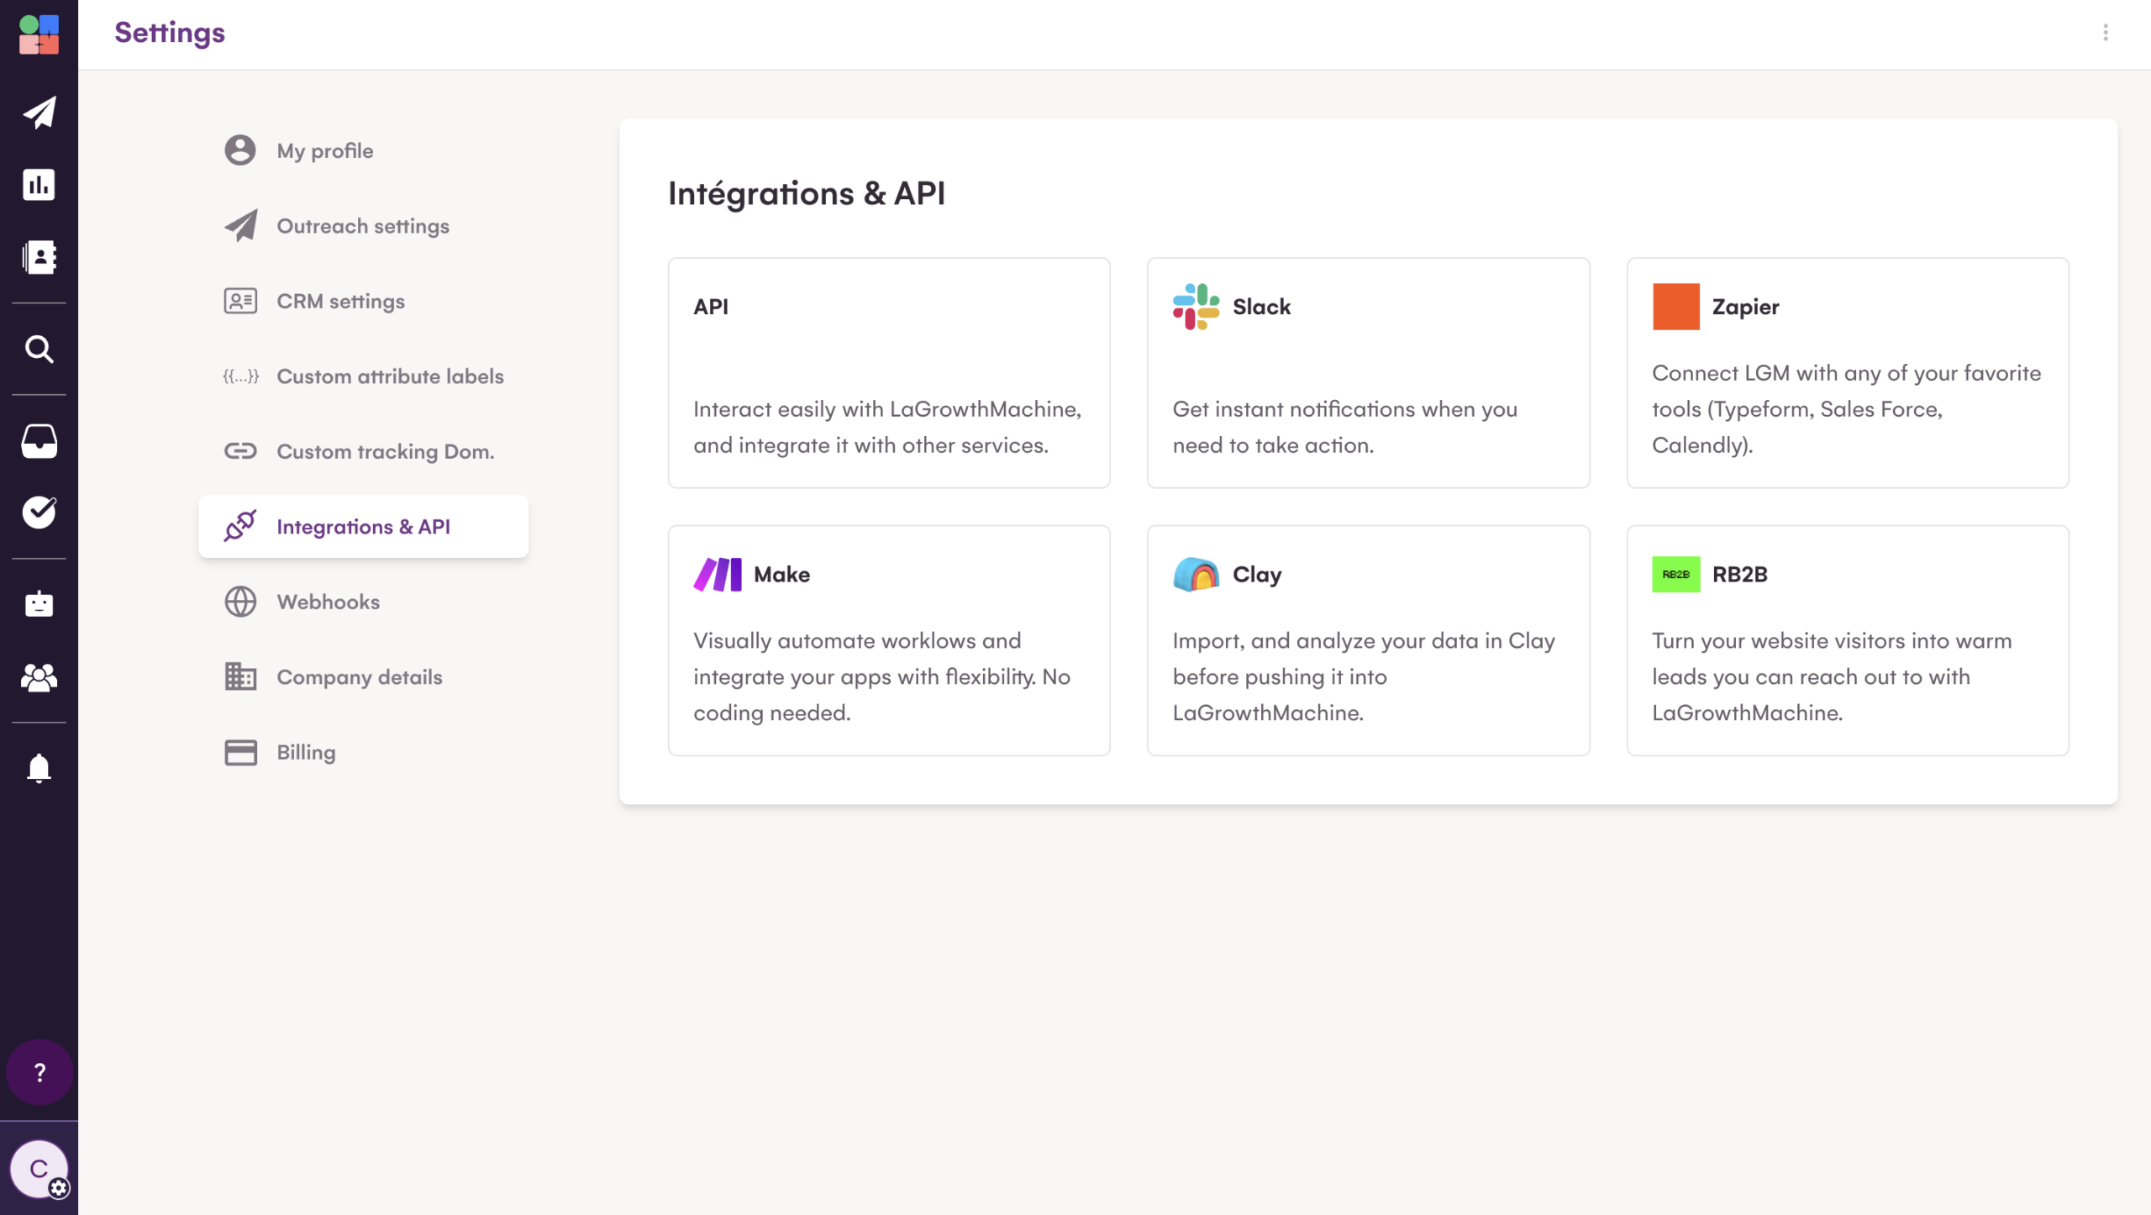
Task: Open Billing settings
Action: (x=305, y=752)
